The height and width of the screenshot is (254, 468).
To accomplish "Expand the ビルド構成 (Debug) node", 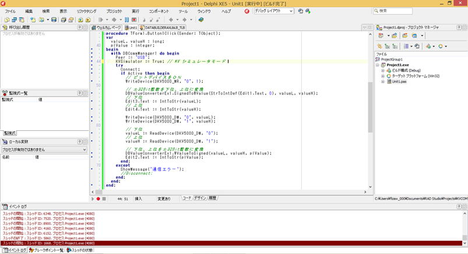I will click(x=383, y=70).
